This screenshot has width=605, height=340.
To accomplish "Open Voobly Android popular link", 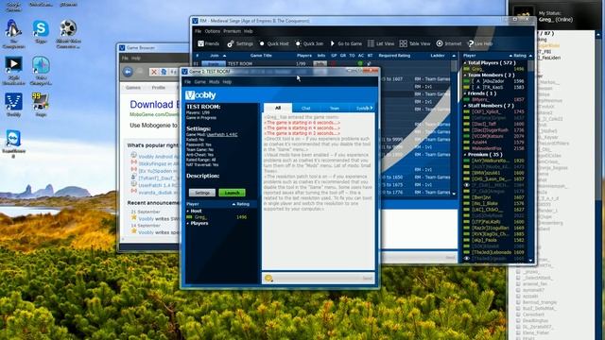I will (x=158, y=157).
